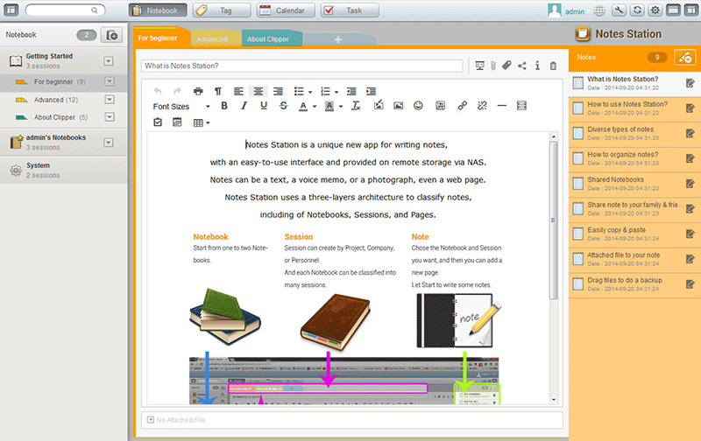The image size is (701, 441).
Task: Insert an emoticon smiley
Action: point(418,106)
